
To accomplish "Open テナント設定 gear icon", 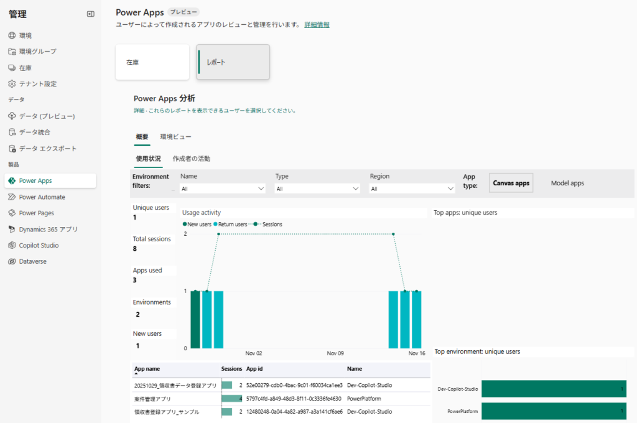I will [x=12, y=84].
